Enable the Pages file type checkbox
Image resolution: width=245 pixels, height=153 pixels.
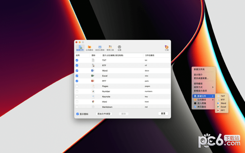pos(77,86)
